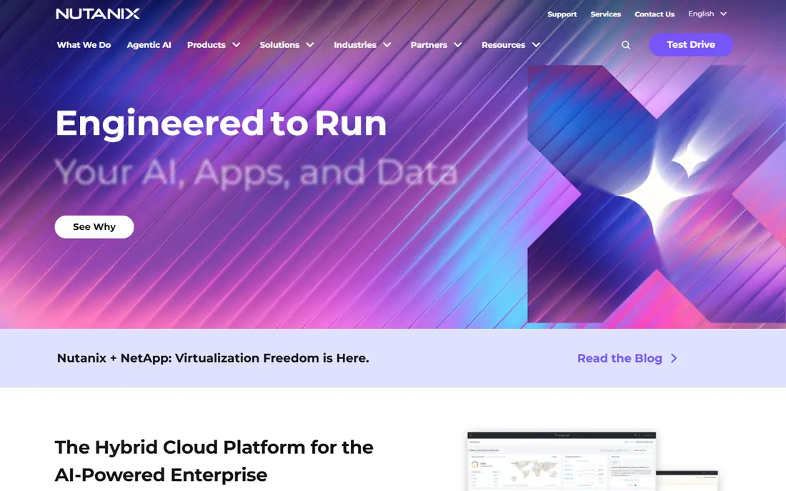Open the Contact Us link
This screenshot has height=491, width=786.
tap(654, 14)
